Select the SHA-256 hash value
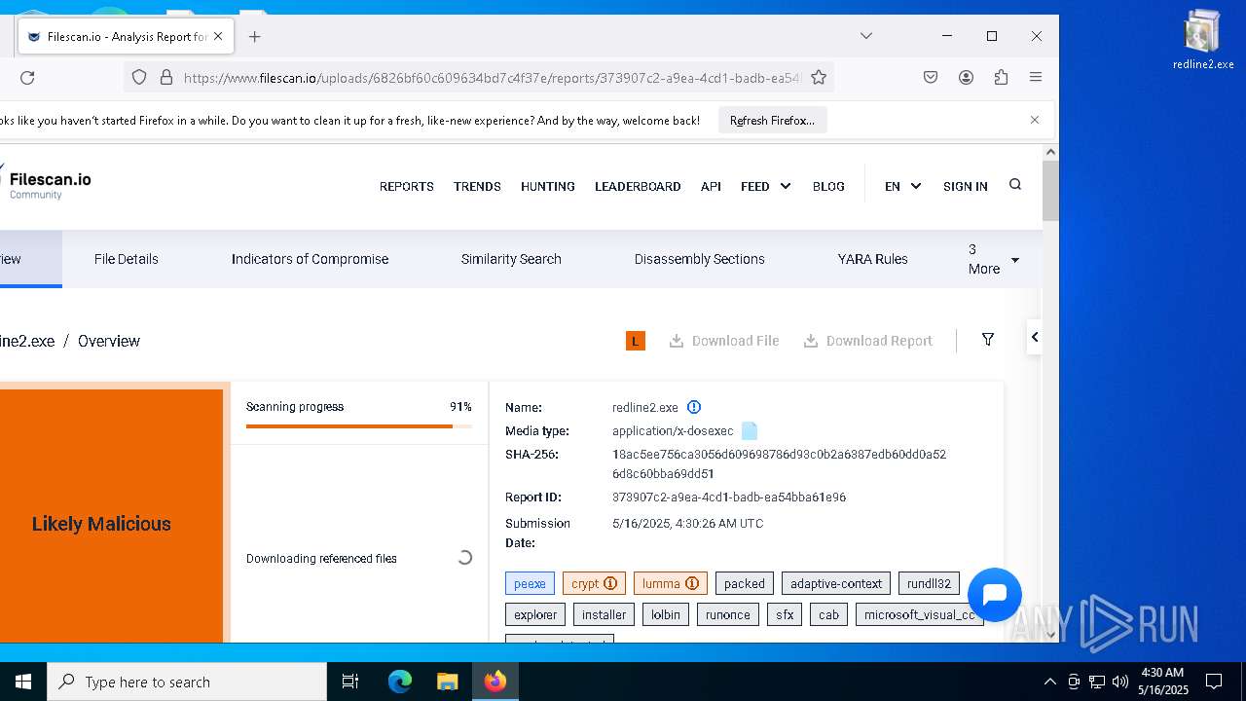1246x701 pixels. pos(779,464)
